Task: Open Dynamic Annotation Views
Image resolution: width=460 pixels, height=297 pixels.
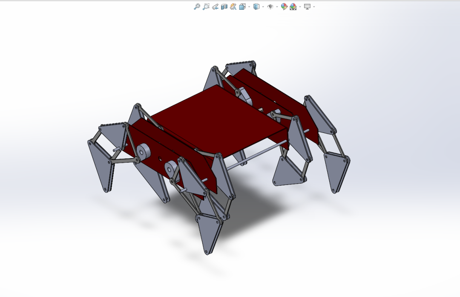Action: [x=233, y=6]
